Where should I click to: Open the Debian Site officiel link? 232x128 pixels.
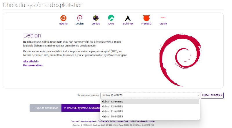tap(31, 62)
